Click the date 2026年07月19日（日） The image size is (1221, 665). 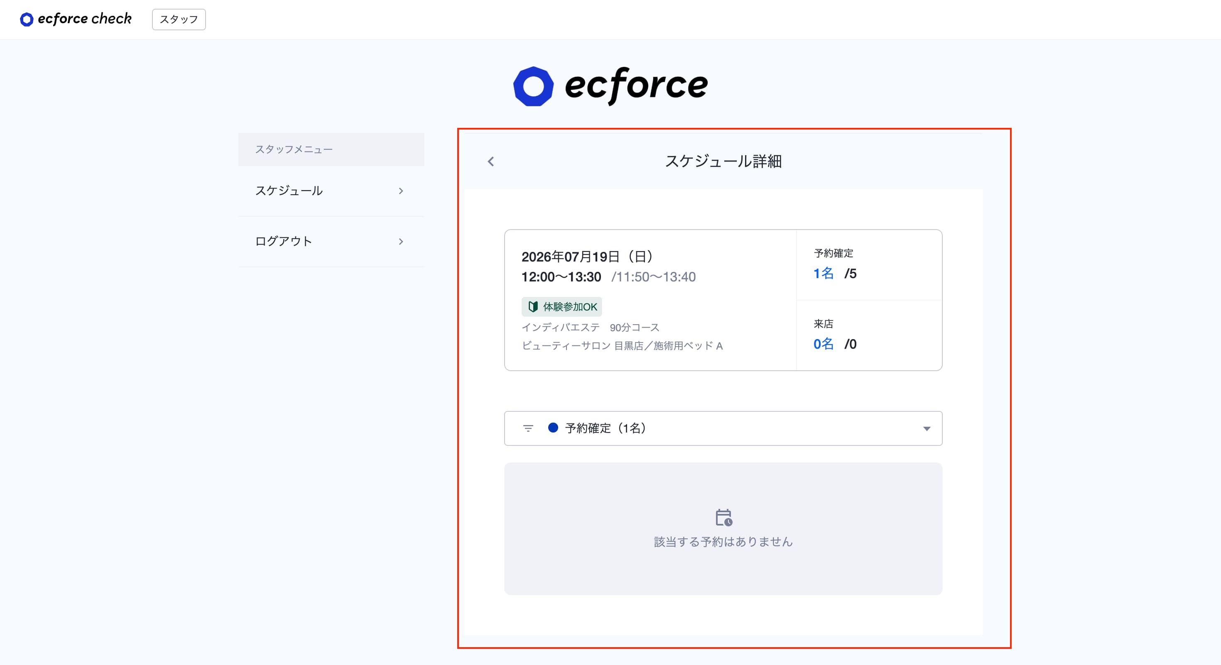tap(587, 257)
